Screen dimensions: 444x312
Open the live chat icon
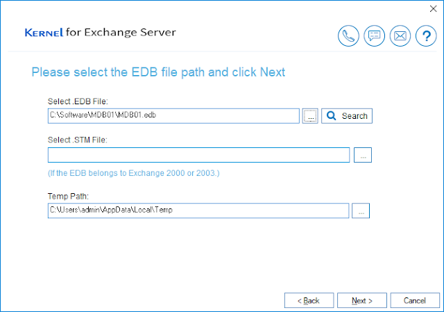coord(374,35)
